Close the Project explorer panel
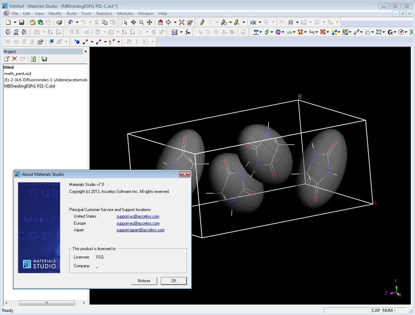Viewport: 415px width, 315px height. click(x=86, y=52)
